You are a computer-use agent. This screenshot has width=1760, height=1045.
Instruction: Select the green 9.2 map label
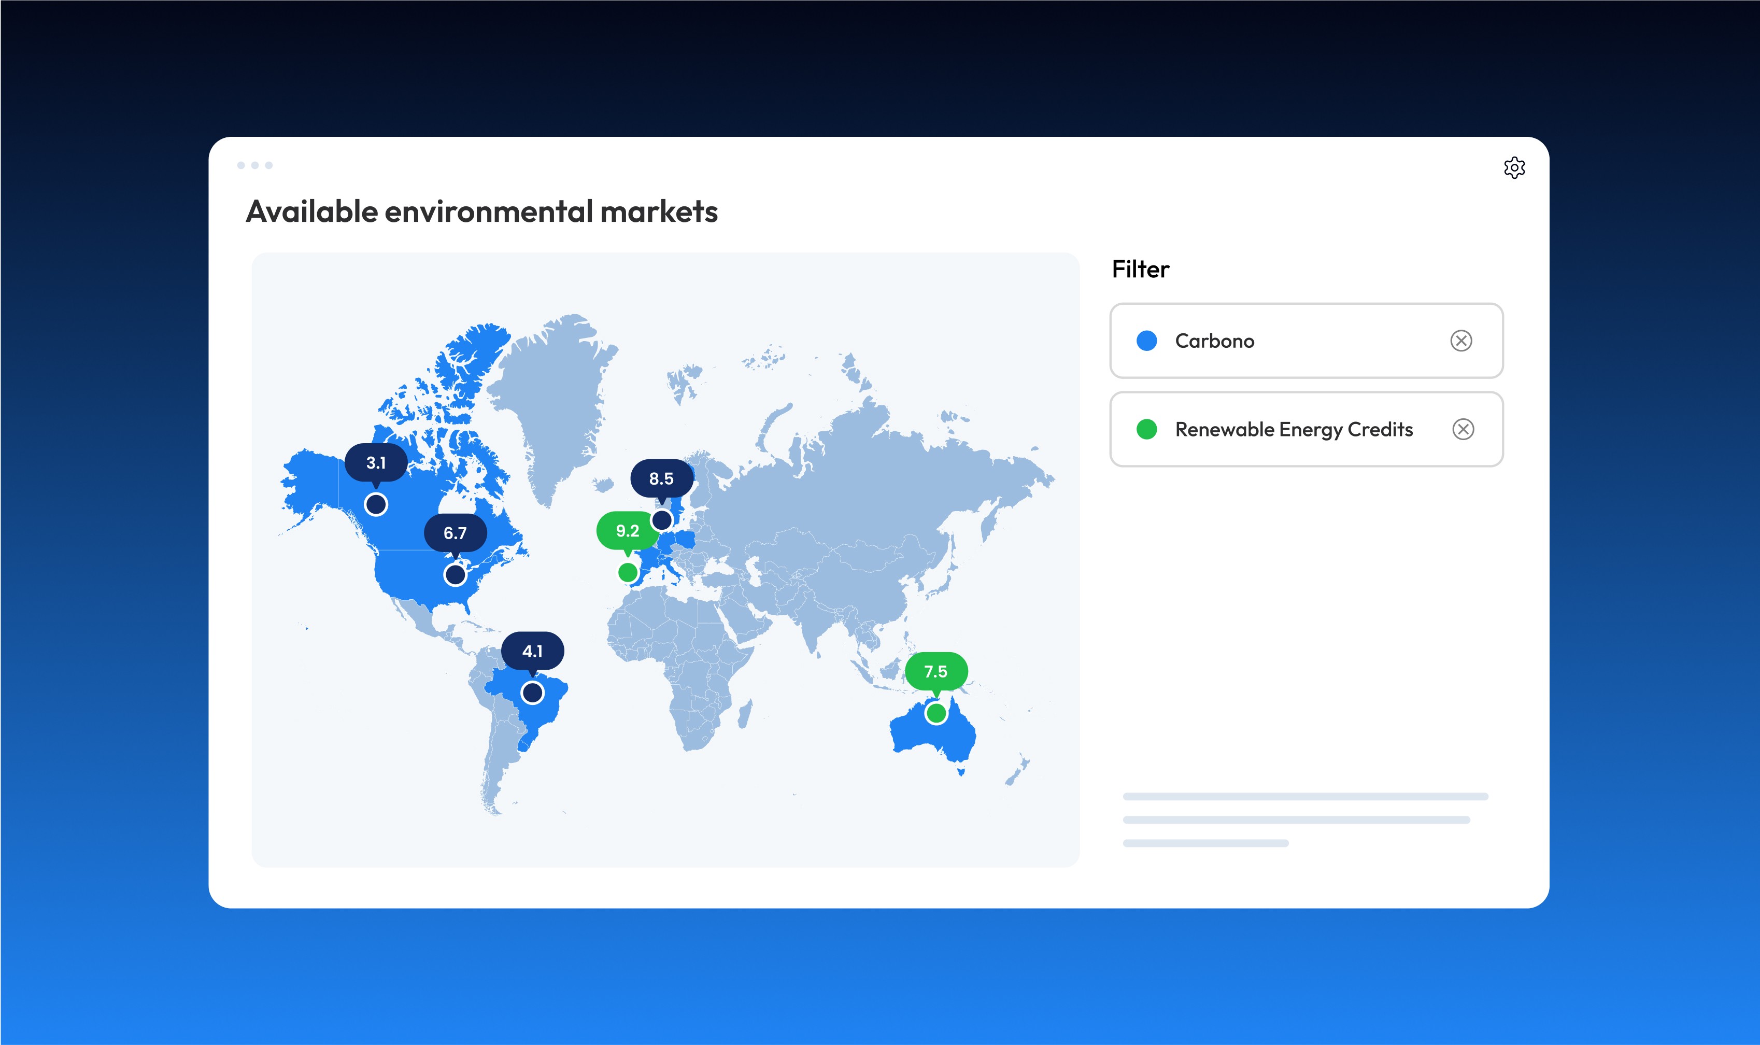(627, 530)
